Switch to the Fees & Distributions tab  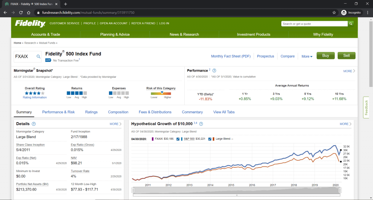[x=155, y=112]
